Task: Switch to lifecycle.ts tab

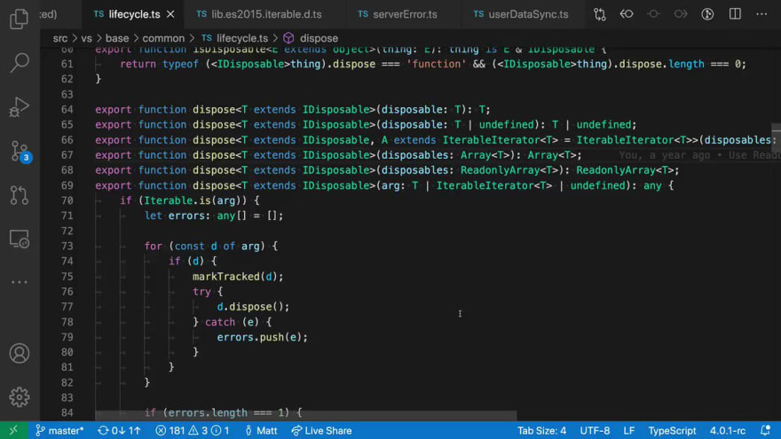Action: (134, 14)
